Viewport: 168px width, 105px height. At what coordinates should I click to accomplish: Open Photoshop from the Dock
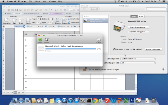pyautogui.click(x=132, y=100)
